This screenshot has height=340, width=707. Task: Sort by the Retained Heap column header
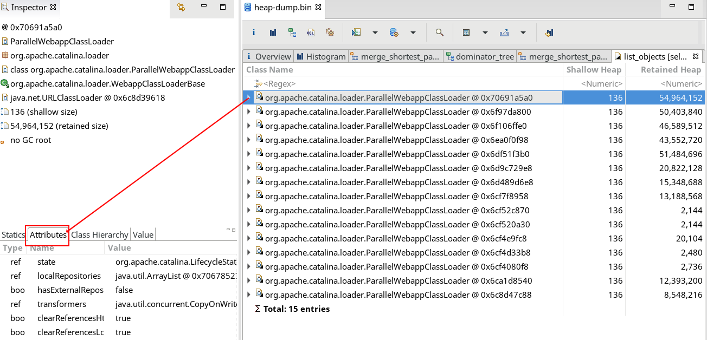pos(670,70)
